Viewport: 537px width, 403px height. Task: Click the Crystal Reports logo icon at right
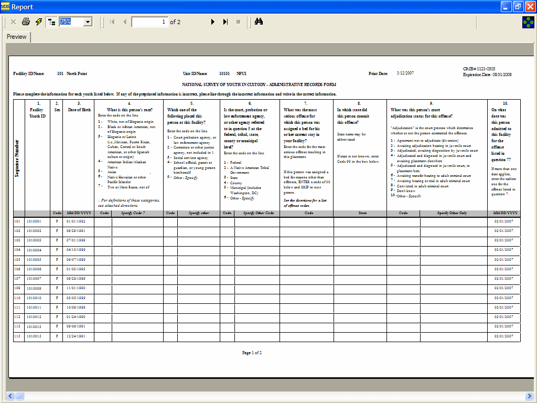[x=528, y=22]
